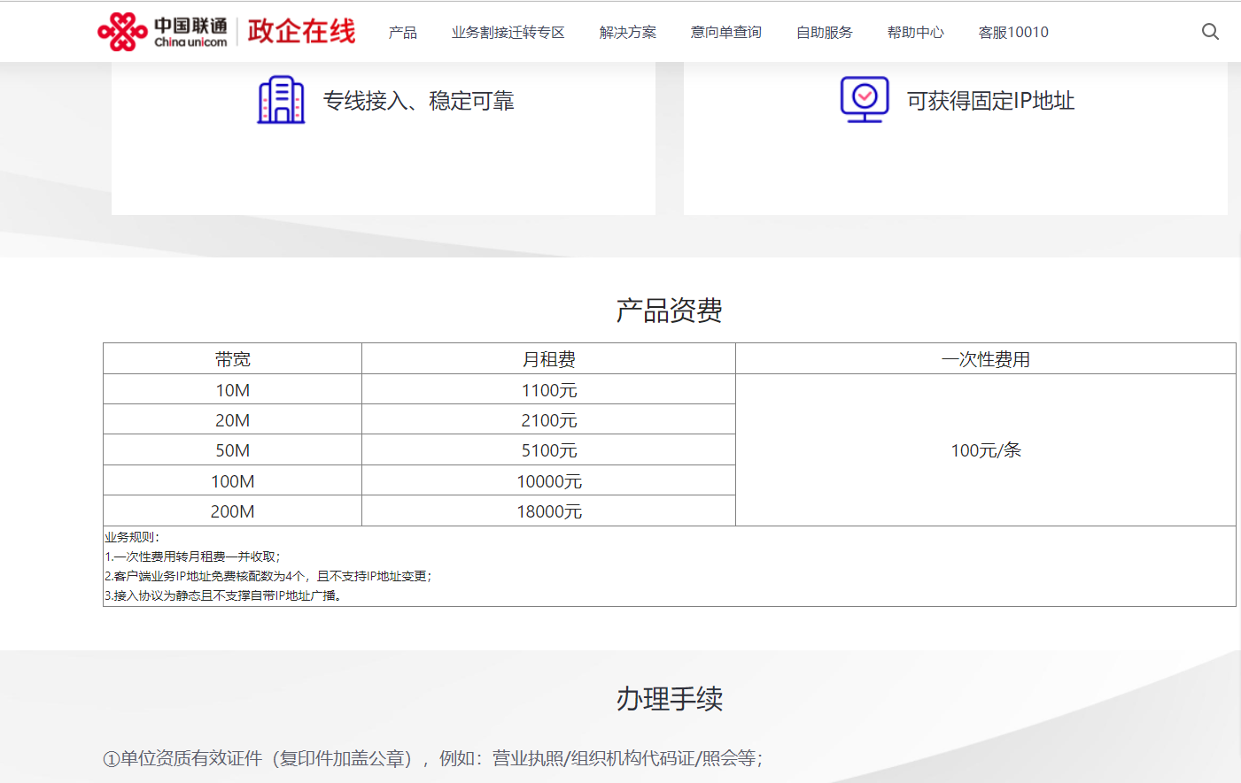This screenshot has width=1241, height=783.
Task: Click rule 3 about 接入协议为静态
Action: point(223,595)
